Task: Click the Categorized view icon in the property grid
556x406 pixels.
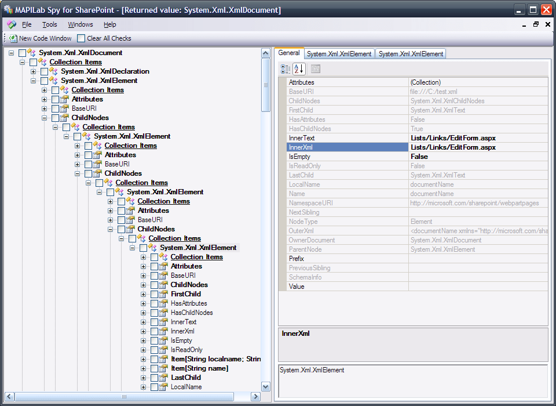Action: click(286, 68)
